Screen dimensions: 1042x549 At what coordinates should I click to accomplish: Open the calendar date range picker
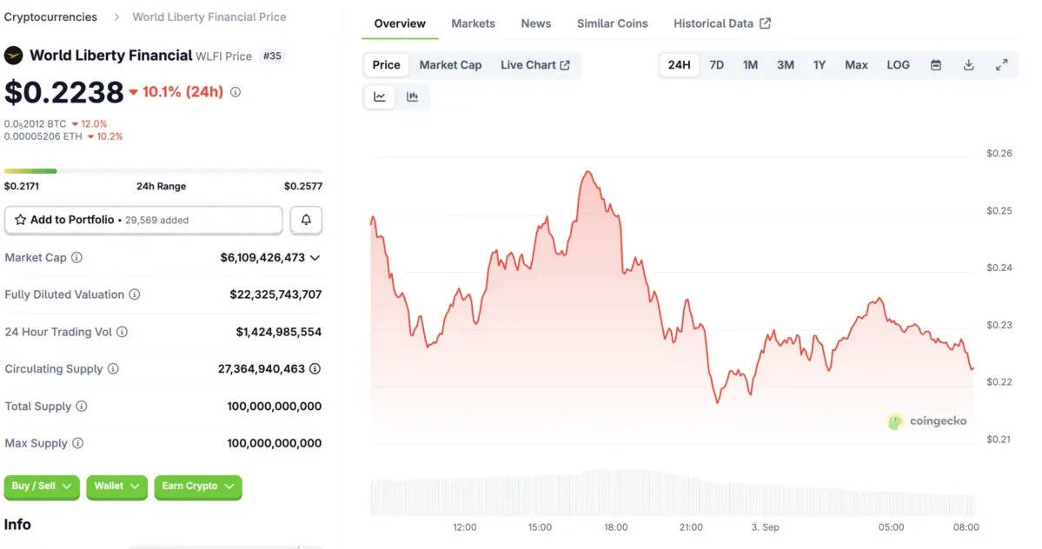click(936, 65)
